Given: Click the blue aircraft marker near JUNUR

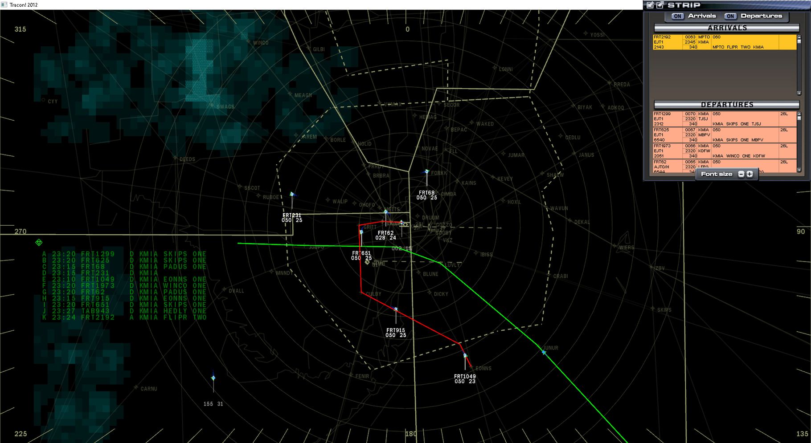Looking at the screenshot, I should pos(544,352).
